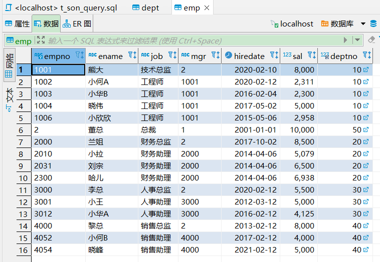Click the ename cell 熊大

[x=112, y=70]
